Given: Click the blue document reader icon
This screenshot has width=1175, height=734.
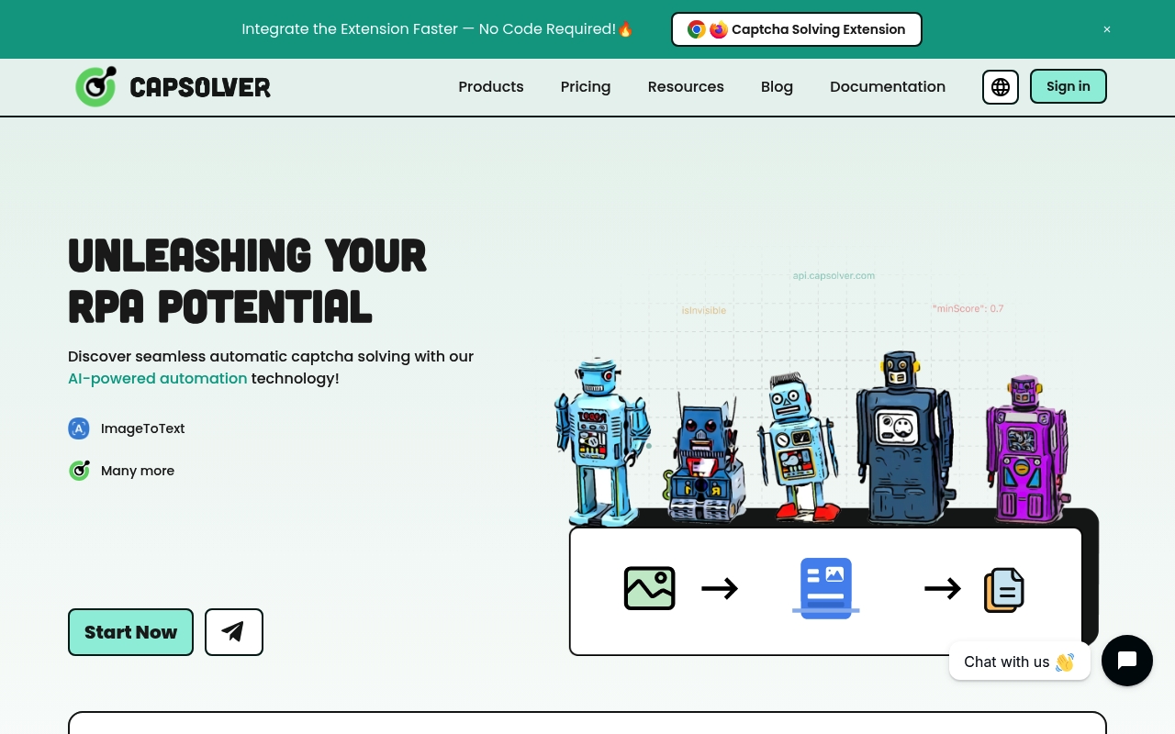Looking at the screenshot, I should click(x=826, y=588).
